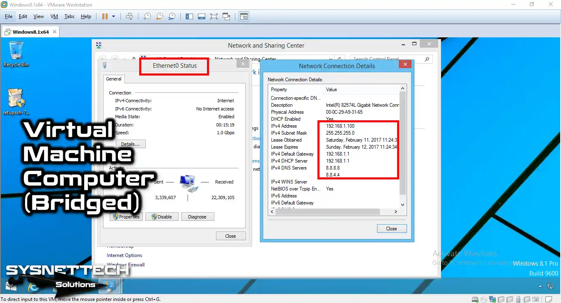Open the VMware File menu
Screen dimensions: 561x303
pyautogui.click(x=8, y=16)
